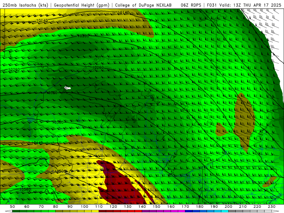Click the 200 value on the color scale
Screen dimensions: 284x213
[x=229, y=207]
